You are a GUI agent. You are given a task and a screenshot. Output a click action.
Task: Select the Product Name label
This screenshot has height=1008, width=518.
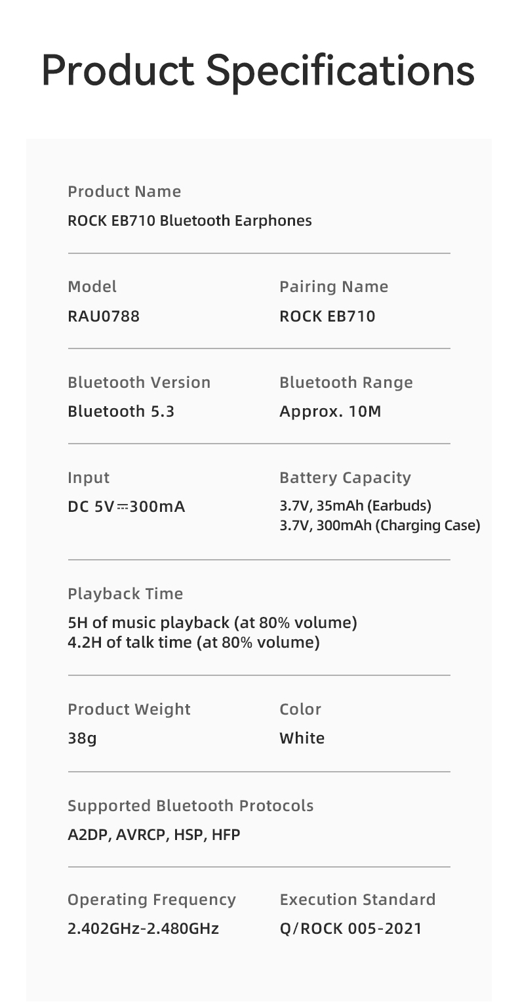pyautogui.click(x=125, y=192)
